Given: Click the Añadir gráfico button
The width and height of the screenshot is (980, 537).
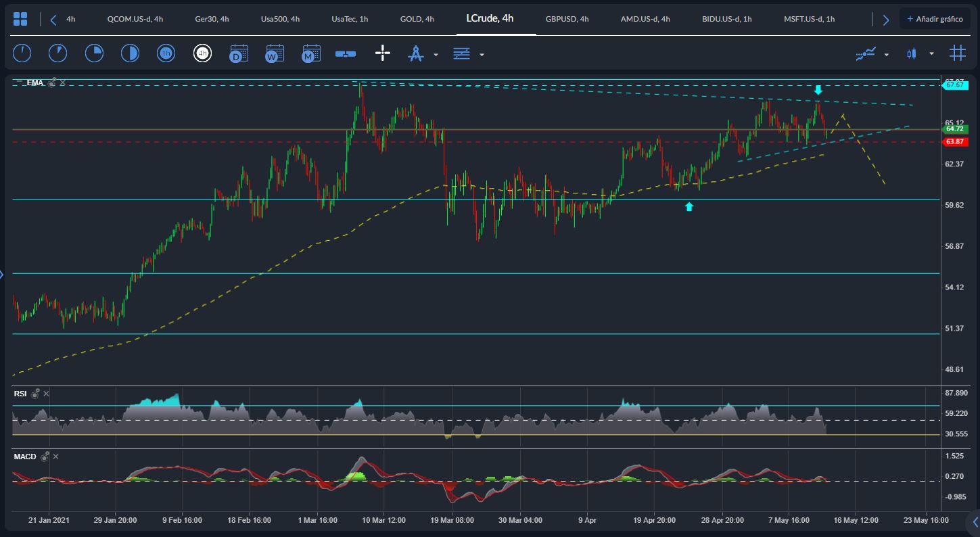Looking at the screenshot, I should (934, 19).
